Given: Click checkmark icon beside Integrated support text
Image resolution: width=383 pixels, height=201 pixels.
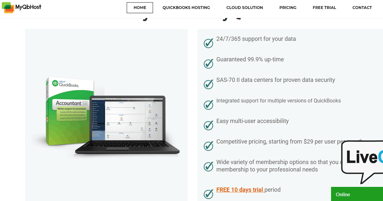Looking at the screenshot, I should tap(209, 105).
